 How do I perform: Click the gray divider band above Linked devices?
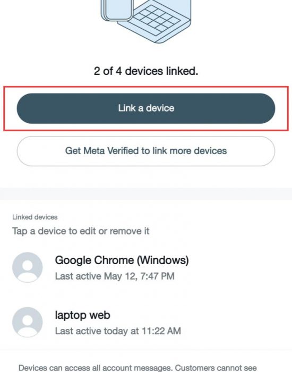146,194
